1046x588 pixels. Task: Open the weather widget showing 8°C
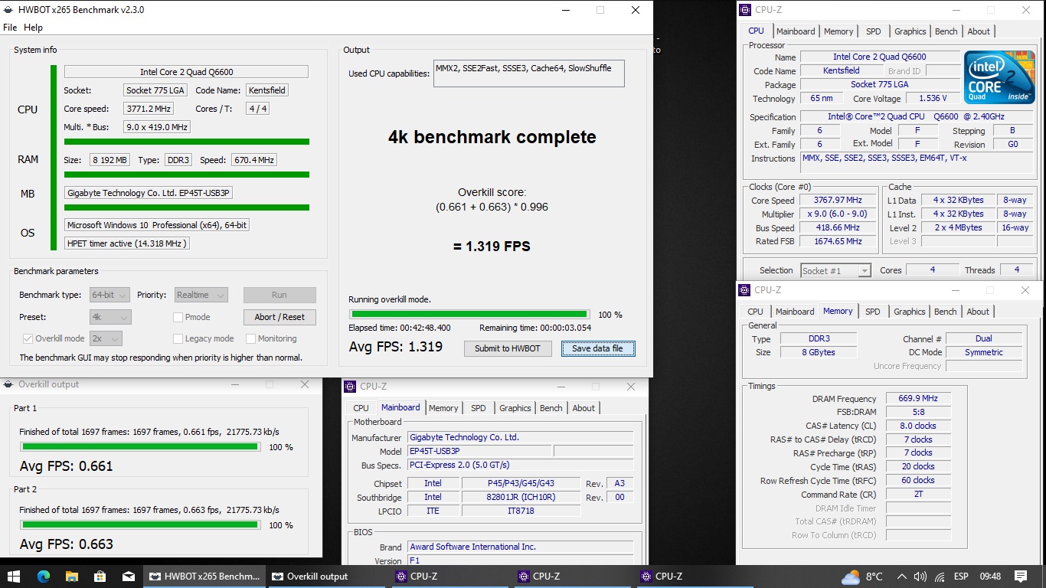(x=862, y=577)
